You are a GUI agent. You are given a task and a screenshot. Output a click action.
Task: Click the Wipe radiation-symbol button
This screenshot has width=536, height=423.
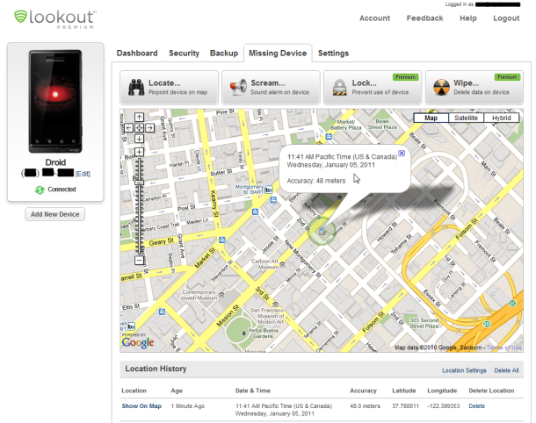pyautogui.click(x=474, y=88)
